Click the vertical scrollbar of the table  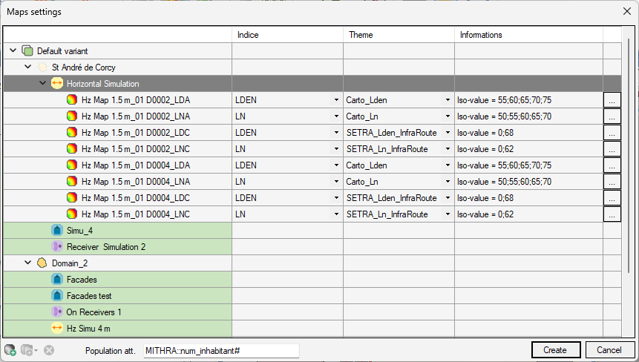click(x=629, y=155)
